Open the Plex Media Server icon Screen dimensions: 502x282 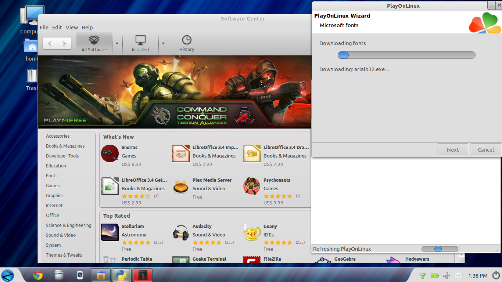click(181, 186)
